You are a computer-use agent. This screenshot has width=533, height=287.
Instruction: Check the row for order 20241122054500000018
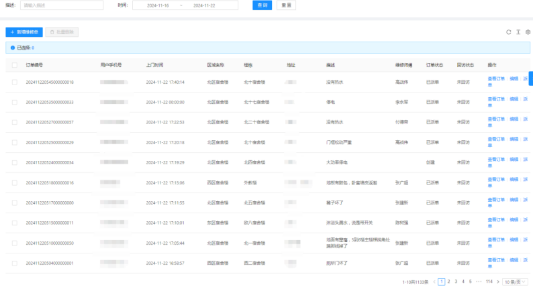(15, 82)
